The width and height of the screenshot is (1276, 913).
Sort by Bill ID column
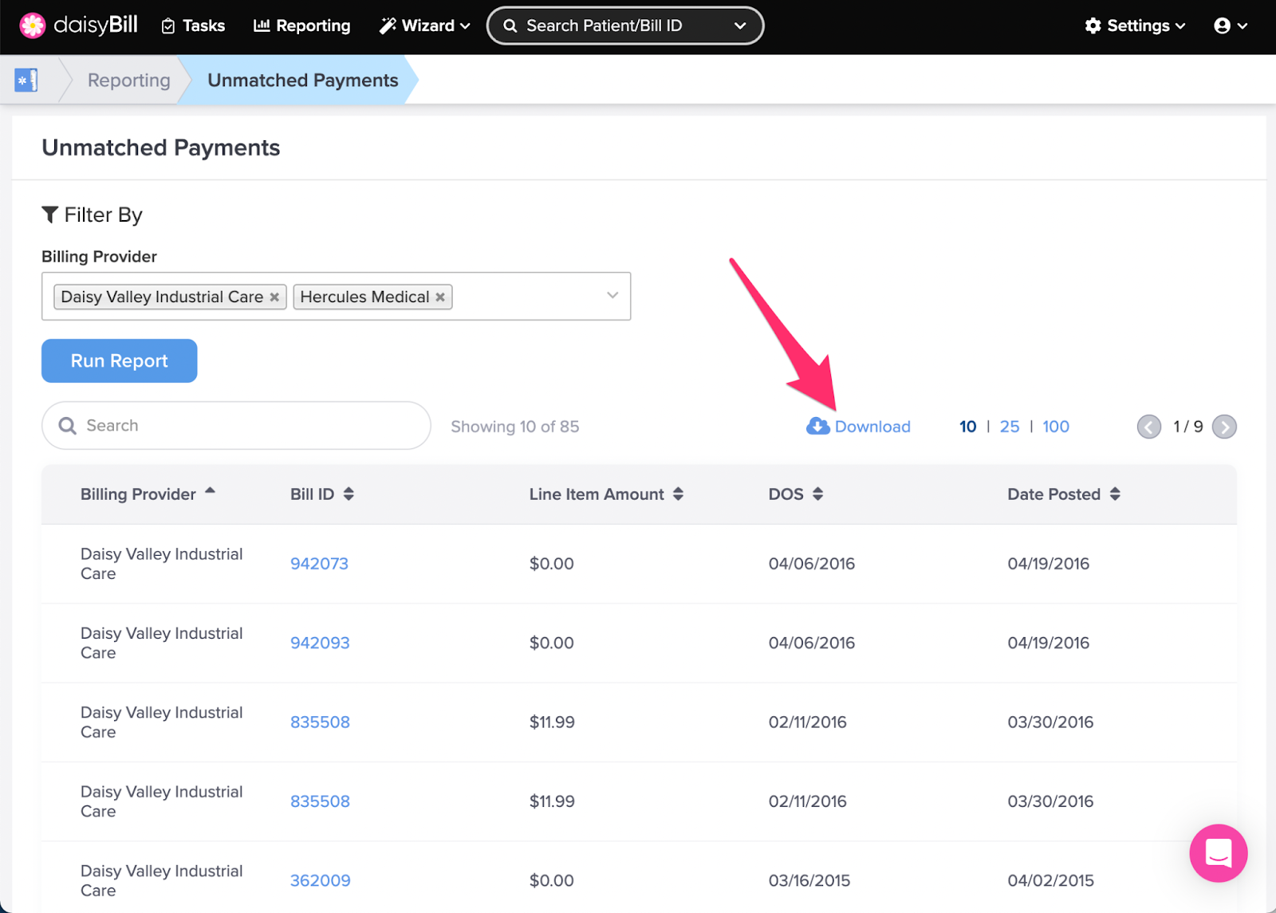point(321,494)
